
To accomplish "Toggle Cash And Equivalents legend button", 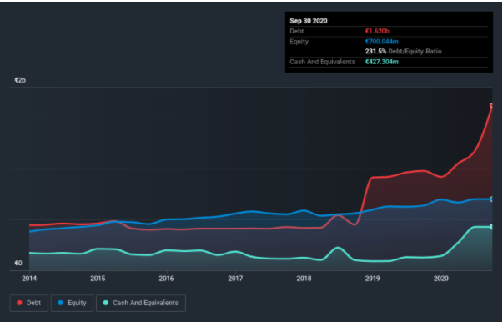I will tap(141, 303).
